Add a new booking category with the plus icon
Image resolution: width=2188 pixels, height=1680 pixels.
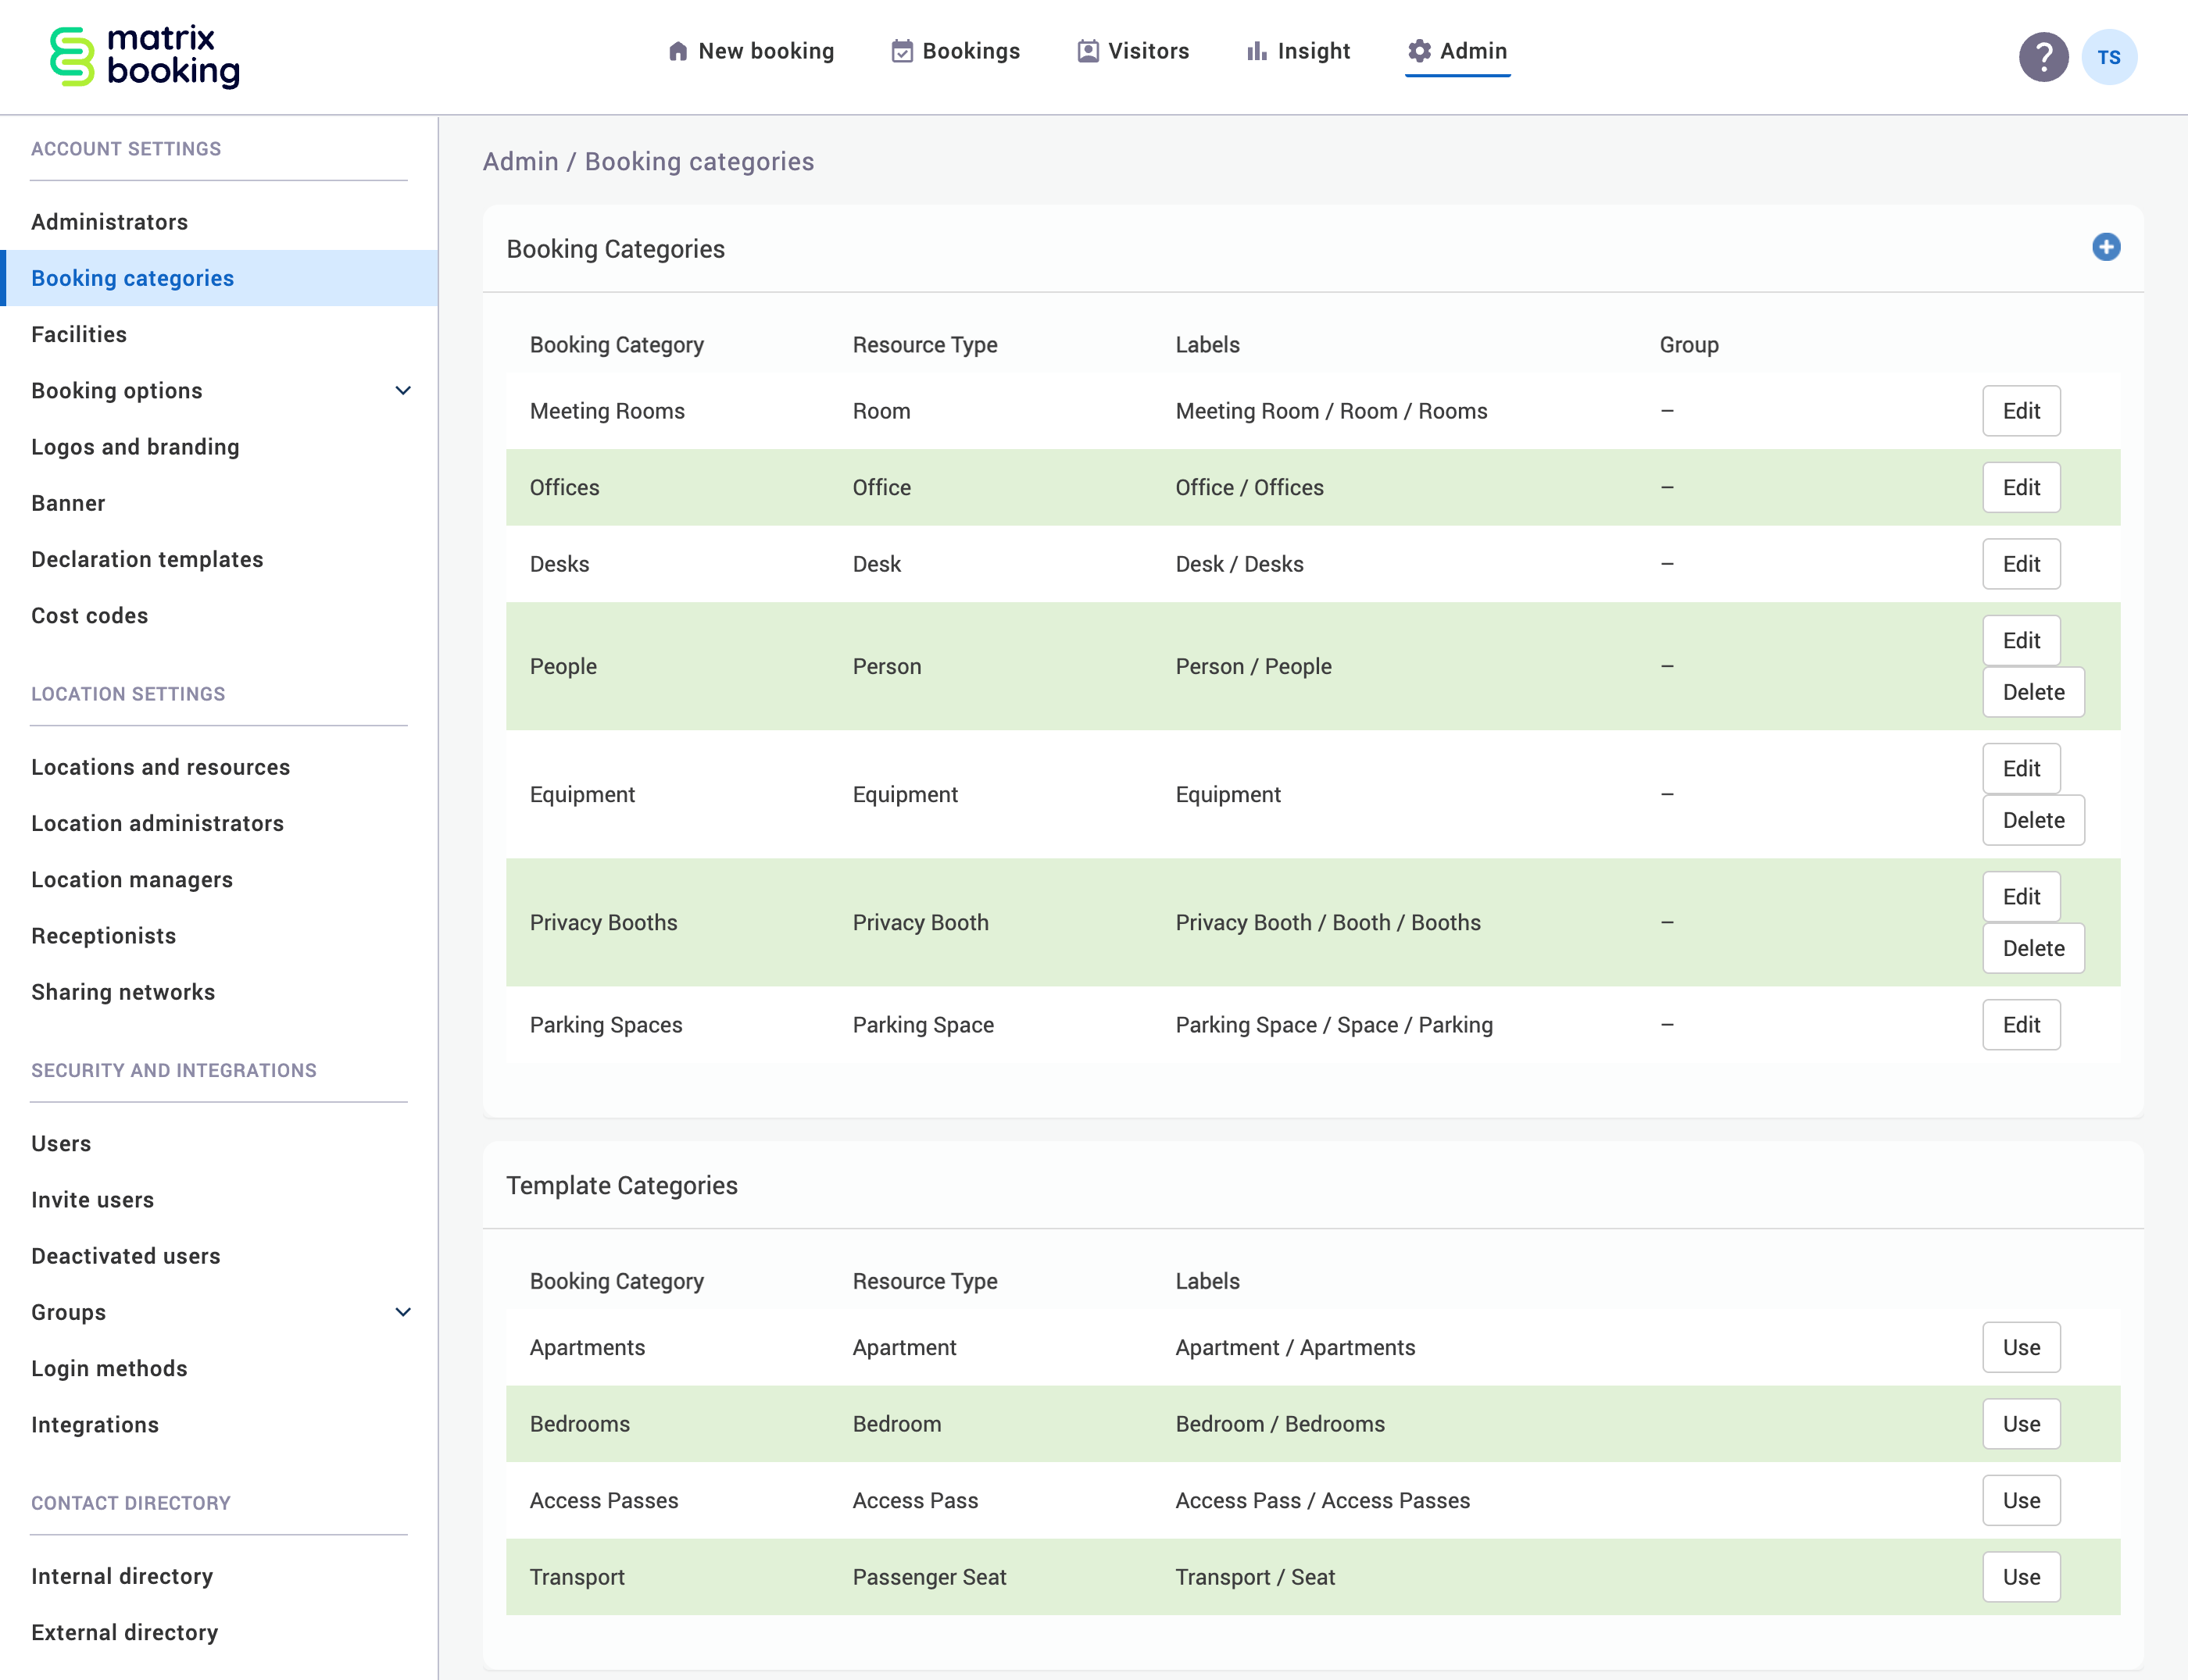tap(2107, 248)
